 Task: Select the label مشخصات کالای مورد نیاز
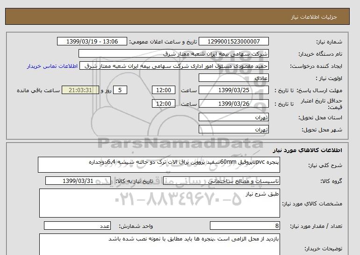coord(312,204)
